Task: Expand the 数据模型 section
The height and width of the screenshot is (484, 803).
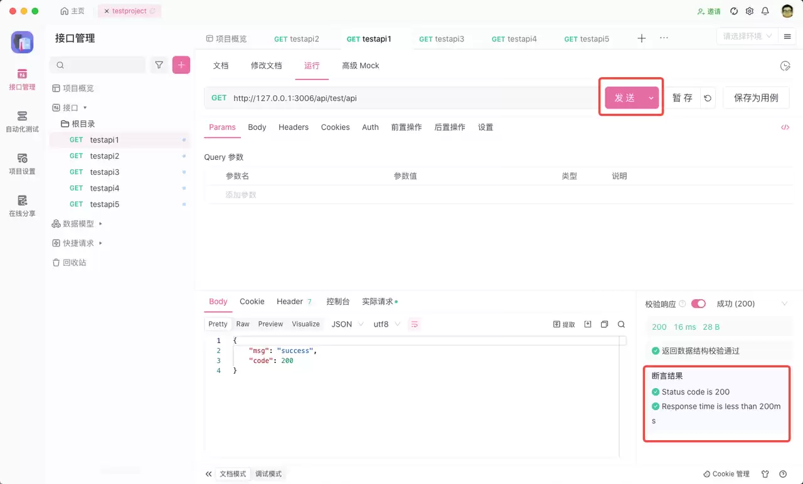Action: point(78,224)
